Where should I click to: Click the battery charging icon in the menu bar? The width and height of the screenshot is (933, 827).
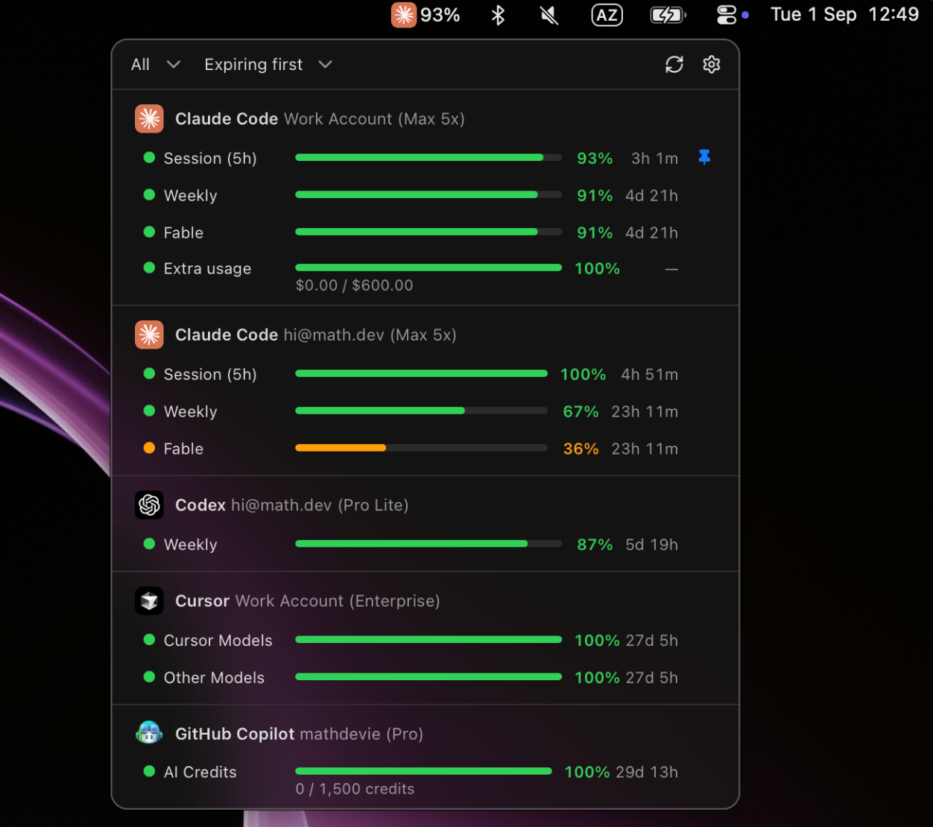click(668, 15)
